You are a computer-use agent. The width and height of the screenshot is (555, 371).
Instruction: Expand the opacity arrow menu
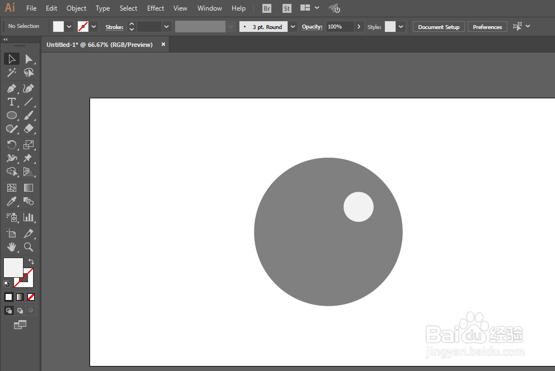(359, 27)
